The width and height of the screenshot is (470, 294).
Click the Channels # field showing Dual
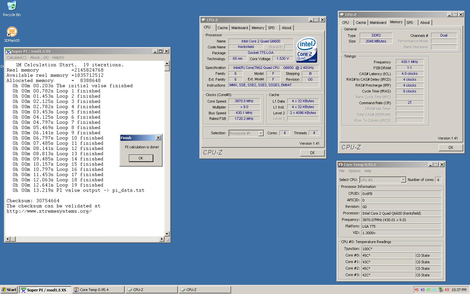(x=444, y=35)
